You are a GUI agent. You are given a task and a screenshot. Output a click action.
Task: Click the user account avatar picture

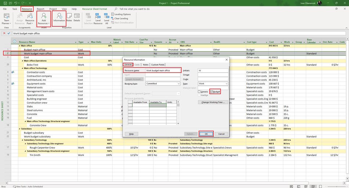pyautogui.click(x=319, y=3)
